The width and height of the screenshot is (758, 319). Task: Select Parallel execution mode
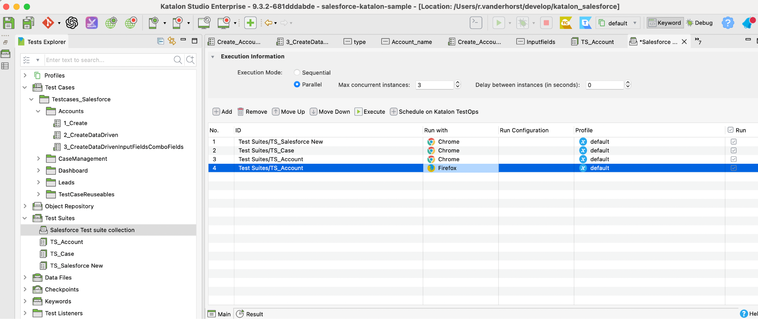point(297,84)
